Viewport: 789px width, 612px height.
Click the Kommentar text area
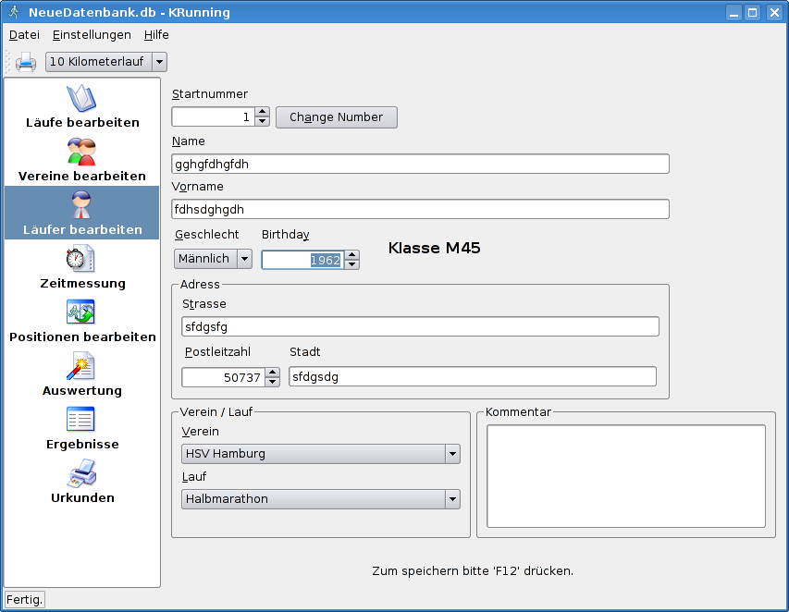626,476
